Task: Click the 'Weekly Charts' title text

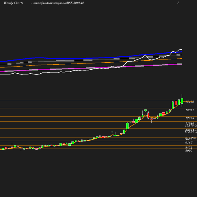Action: 13,3
